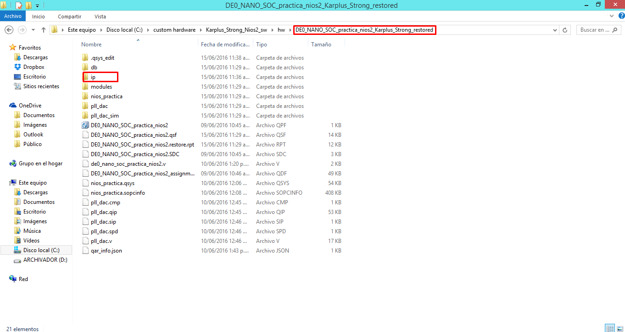Open recent locations dropdown arrow
Viewport: 625px width, 332px height.
[x=33, y=30]
